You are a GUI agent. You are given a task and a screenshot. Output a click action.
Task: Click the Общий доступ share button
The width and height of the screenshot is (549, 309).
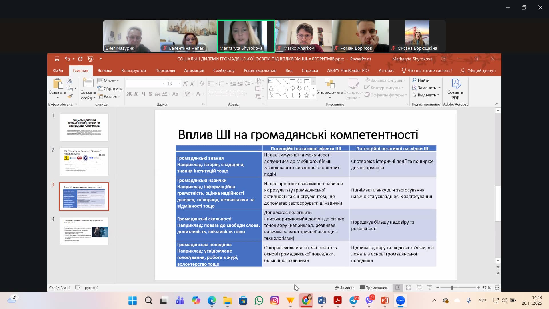click(478, 70)
